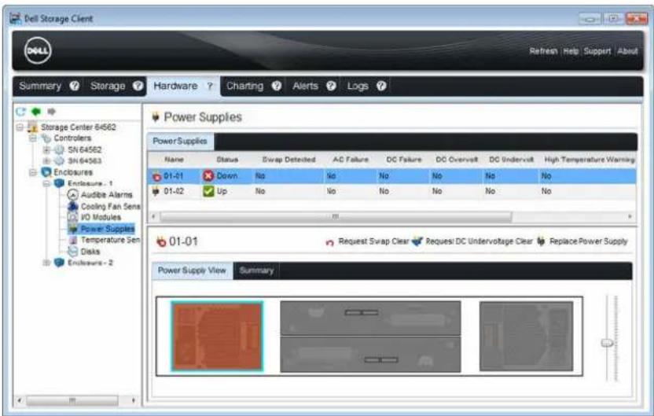Viewport: 654px width, 416px height.
Task: Click the Power Supplies table tab
Action: 180,141
